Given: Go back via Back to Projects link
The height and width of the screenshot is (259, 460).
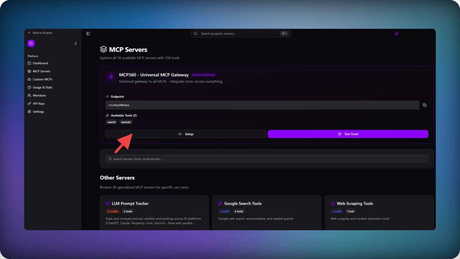Looking at the screenshot, I should (x=40, y=32).
